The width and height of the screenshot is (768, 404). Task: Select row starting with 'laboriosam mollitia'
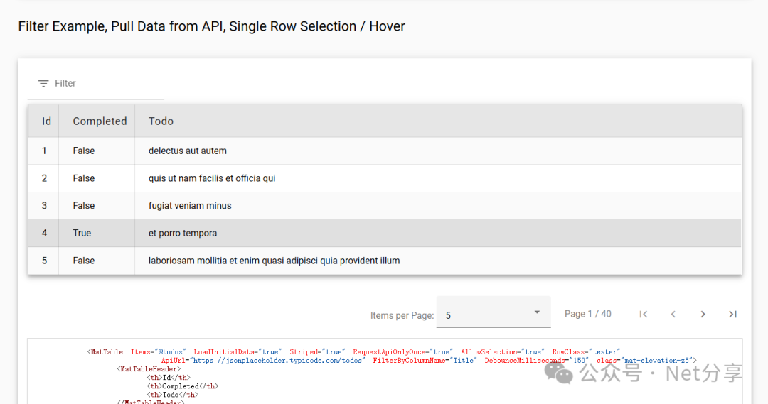tap(274, 261)
